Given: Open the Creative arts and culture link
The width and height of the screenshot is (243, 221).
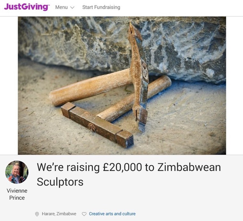Looking at the screenshot, I should pyautogui.click(x=112, y=214).
